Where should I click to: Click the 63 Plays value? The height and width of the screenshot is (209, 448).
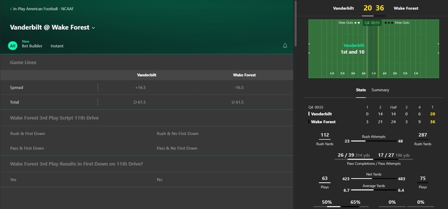[x=325, y=178]
